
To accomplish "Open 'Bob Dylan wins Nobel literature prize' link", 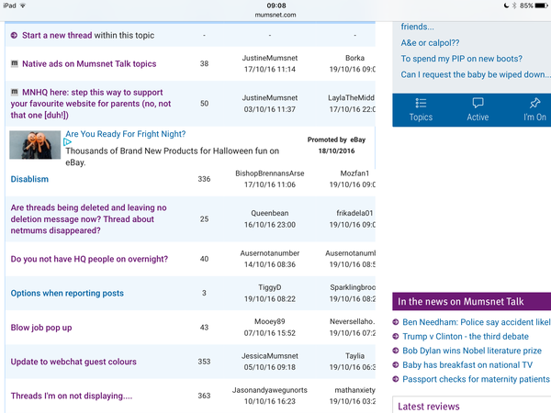I will (x=472, y=351).
